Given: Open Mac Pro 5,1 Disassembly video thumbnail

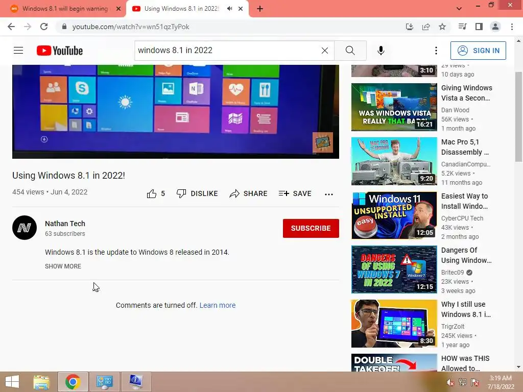Looking at the screenshot, I should click(394, 161).
